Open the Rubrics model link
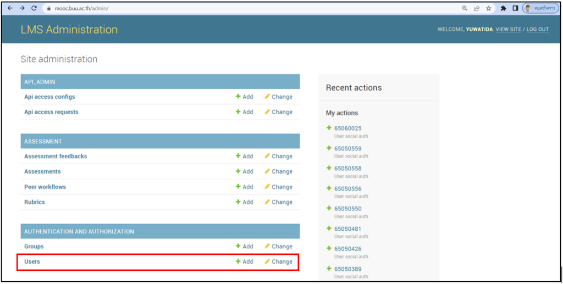Screen dimensions: 563x284 coord(35,202)
